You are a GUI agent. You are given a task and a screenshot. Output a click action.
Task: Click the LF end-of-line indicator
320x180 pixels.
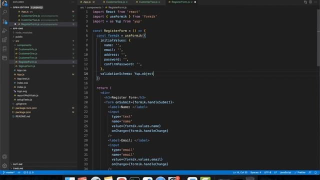coord(275,172)
